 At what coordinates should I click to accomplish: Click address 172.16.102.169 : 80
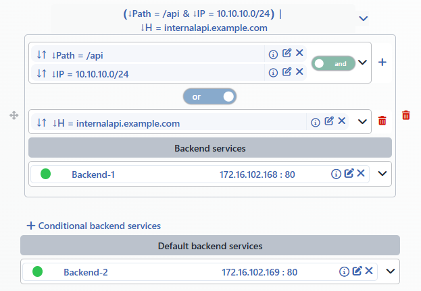point(259,272)
